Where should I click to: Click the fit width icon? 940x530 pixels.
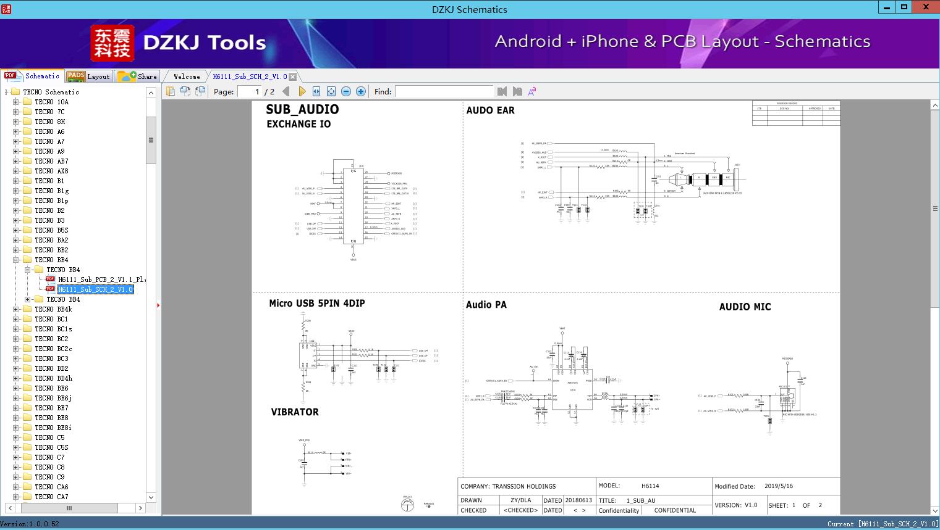pyautogui.click(x=316, y=91)
